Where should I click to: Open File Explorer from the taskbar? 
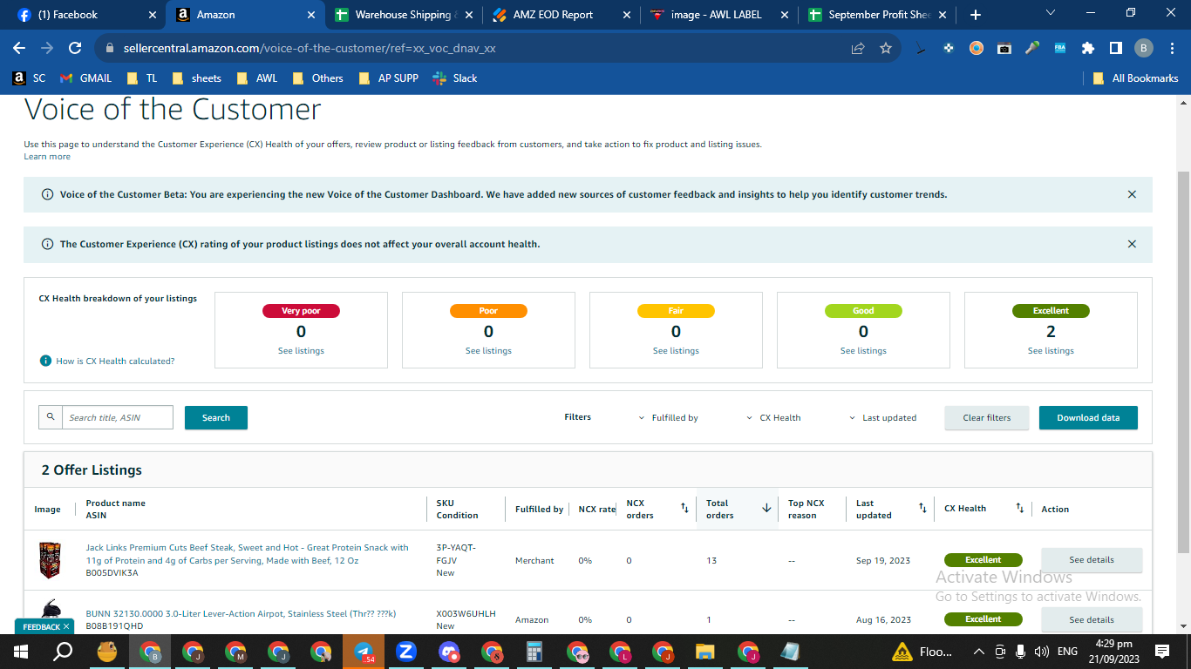705,652
